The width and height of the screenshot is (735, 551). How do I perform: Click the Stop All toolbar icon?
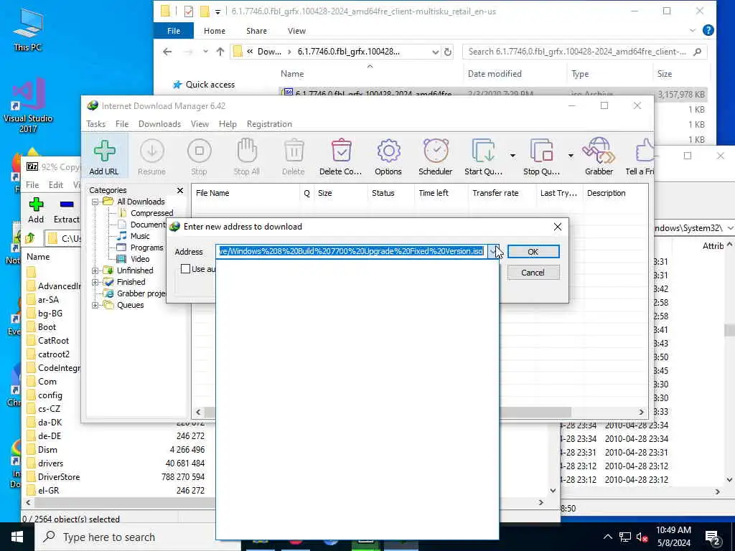pyautogui.click(x=247, y=157)
